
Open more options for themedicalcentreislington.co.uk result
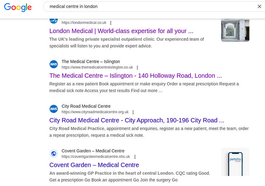click(137, 68)
